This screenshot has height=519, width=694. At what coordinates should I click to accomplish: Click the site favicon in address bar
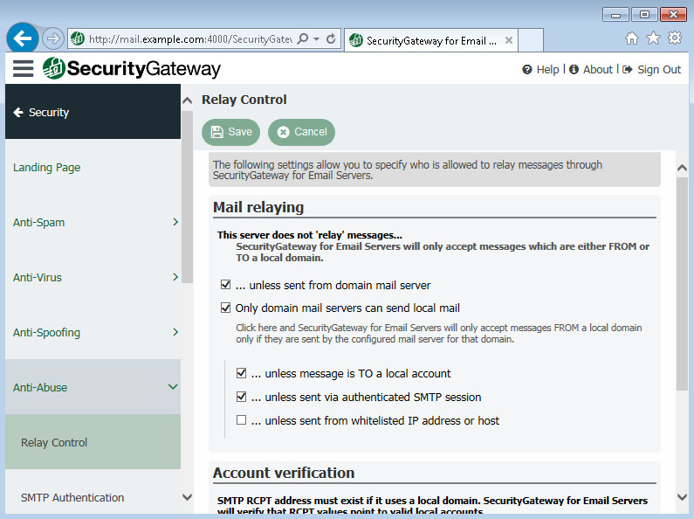(x=78, y=39)
